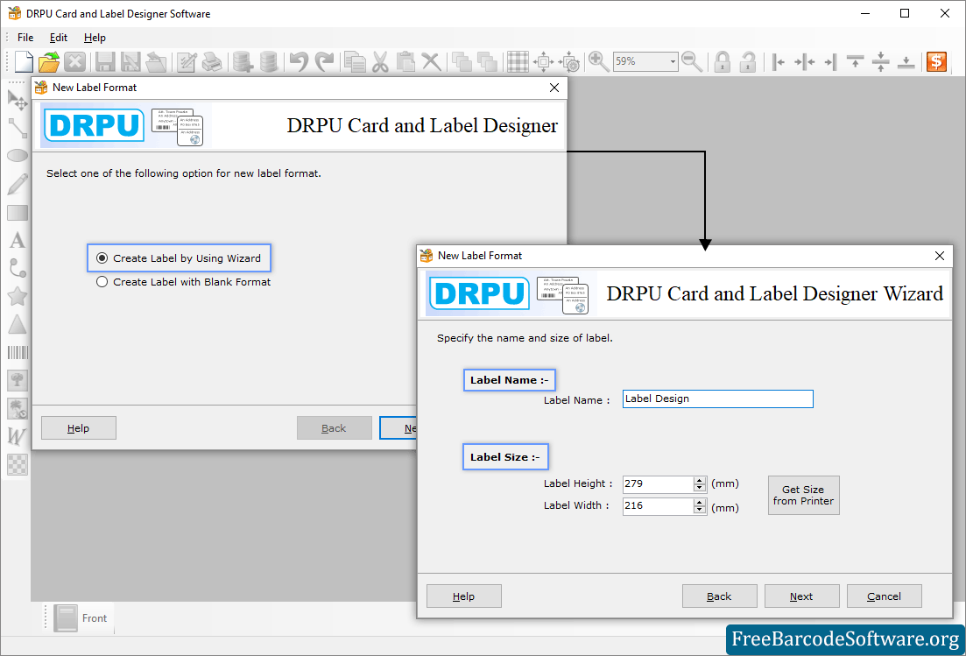This screenshot has width=966, height=656.
Task: Click Back in the first New Label Format dialog
Action: (334, 428)
